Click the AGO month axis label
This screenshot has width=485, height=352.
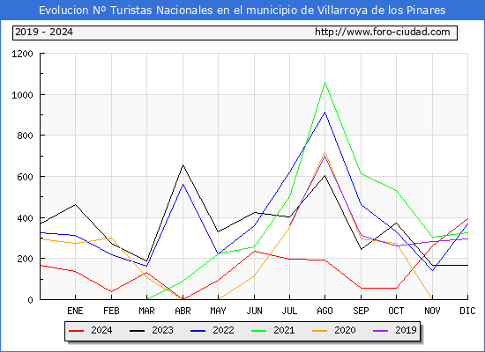pos(325,311)
